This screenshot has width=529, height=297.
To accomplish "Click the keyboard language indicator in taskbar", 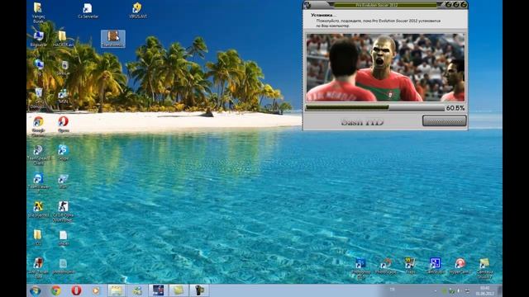I will [392, 290].
